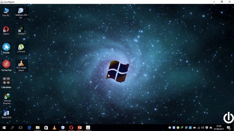Open the network tray icon

[199, 128]
